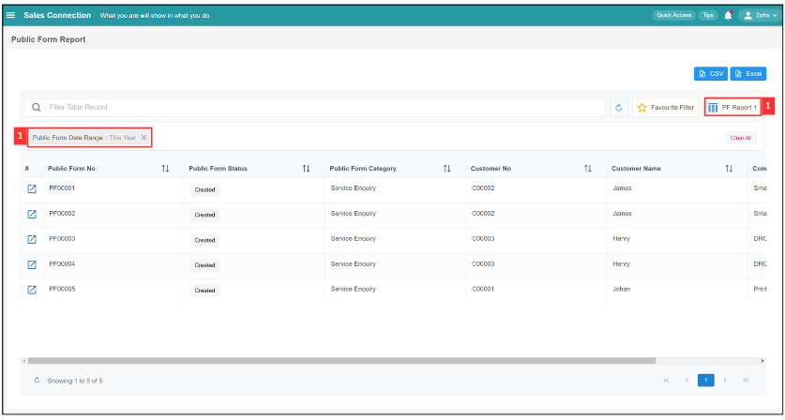Click Service Enquiry in PF00001 row
This screenshot has width=785, height=420.
coord(353,188)
